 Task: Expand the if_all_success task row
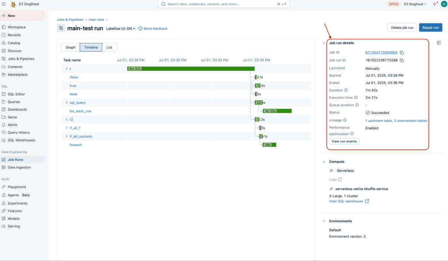point(66,136)
